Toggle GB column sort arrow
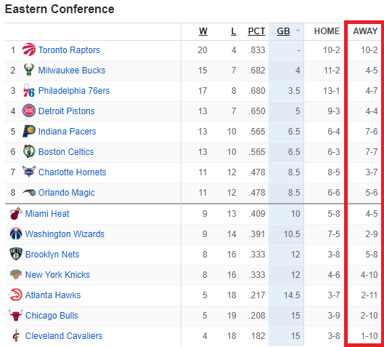Screen dimensions: 384x347 click(x=298, y=31)
